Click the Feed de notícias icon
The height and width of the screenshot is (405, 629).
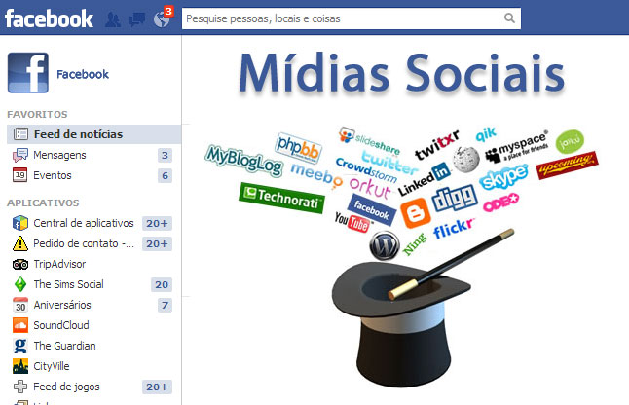(20, 134)
